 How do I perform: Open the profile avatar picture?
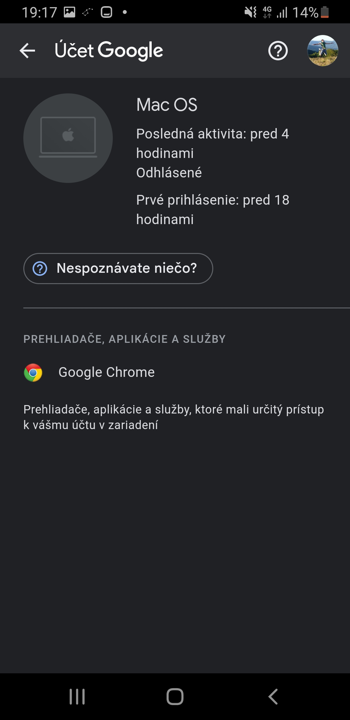(x=322, y=51)
